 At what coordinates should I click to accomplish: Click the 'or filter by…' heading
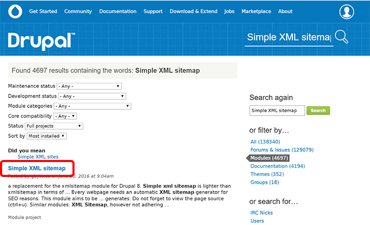click(269, 130)
